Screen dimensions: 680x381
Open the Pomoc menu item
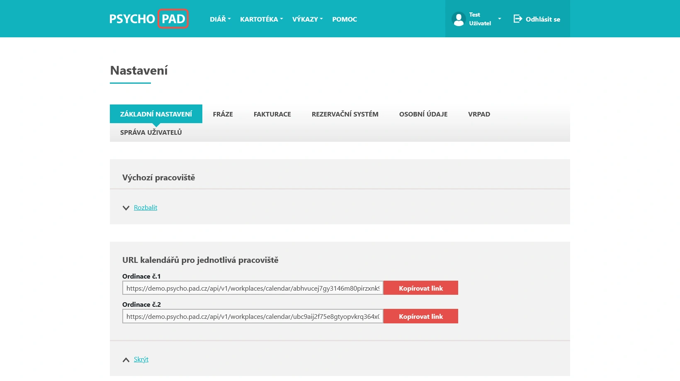pos(344,19)
